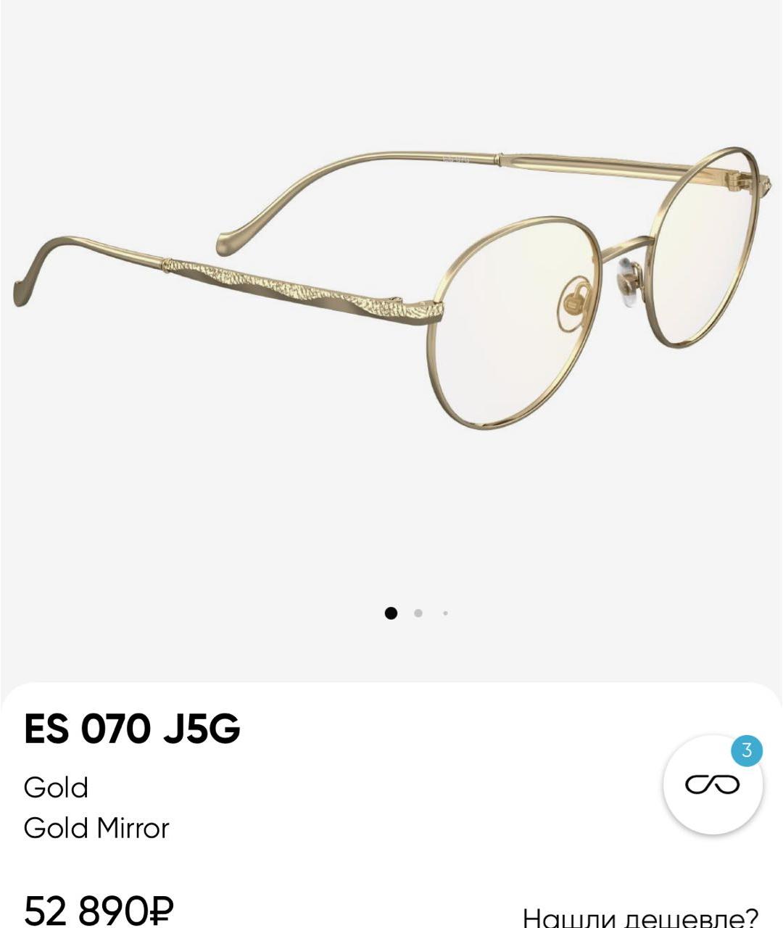Select the Gold frame color label
Viewport: 783px width, 928px height.
56,787
